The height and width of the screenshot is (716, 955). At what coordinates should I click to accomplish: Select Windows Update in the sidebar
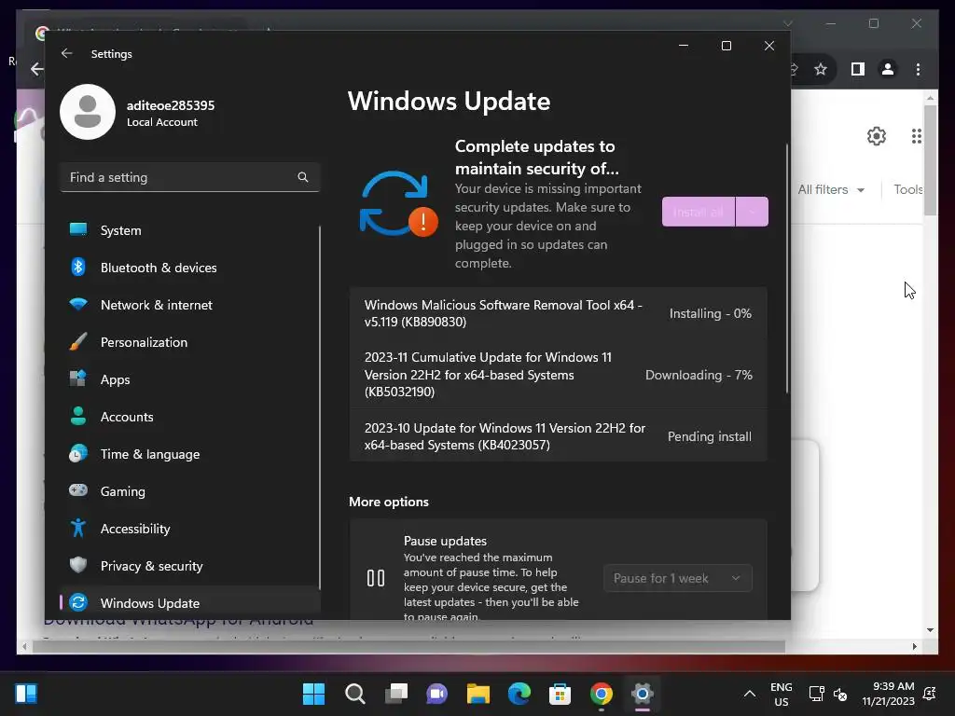[x=190, y=603]
